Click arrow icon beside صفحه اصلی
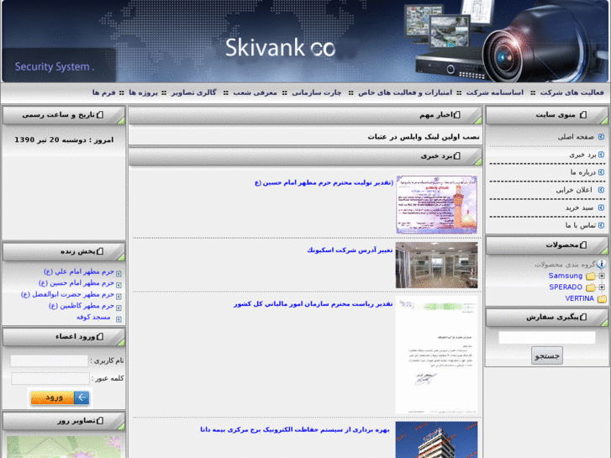Image resolution: width=611 pixels, height=458 pixels. pos(601,137)
